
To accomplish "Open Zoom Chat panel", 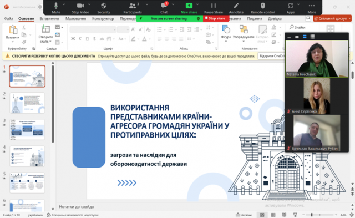I will 164,8.
